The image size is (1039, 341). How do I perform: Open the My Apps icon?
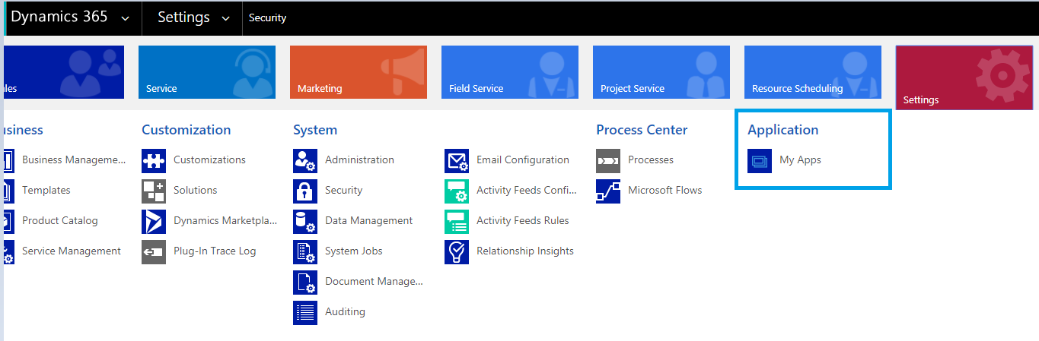[x=760, y=160]
